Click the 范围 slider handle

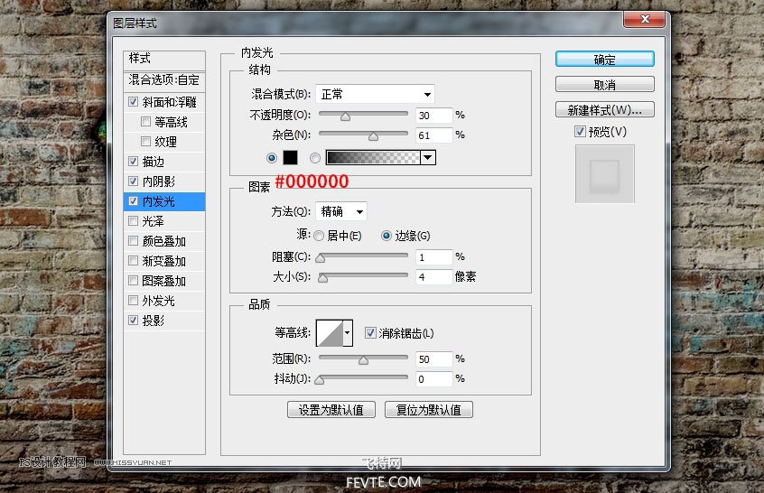click(x=363, y=360)
